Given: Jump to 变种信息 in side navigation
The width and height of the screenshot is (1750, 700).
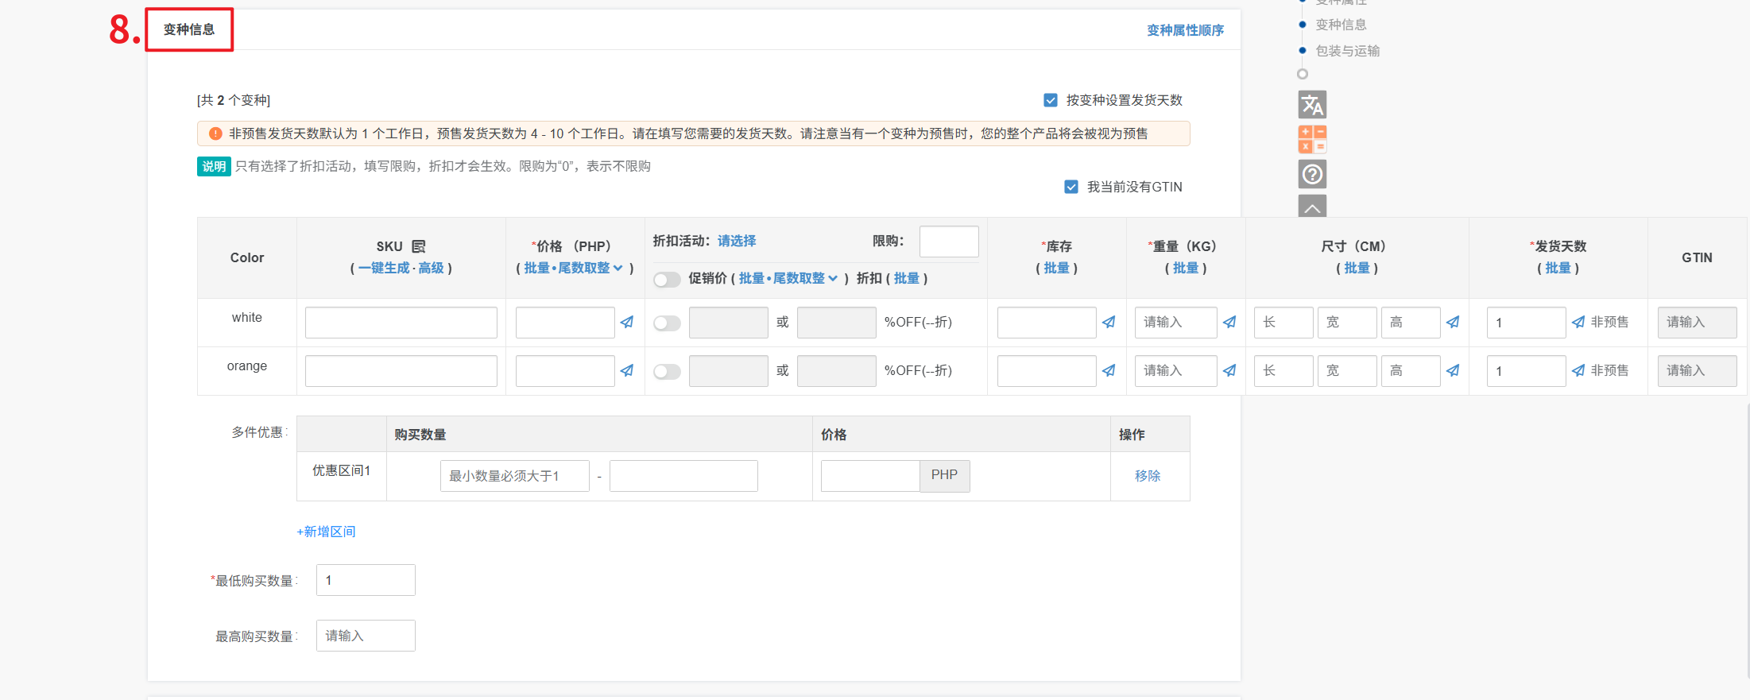Looking at the screenshot, I should pyautogui.click(x=1341, y=25).
